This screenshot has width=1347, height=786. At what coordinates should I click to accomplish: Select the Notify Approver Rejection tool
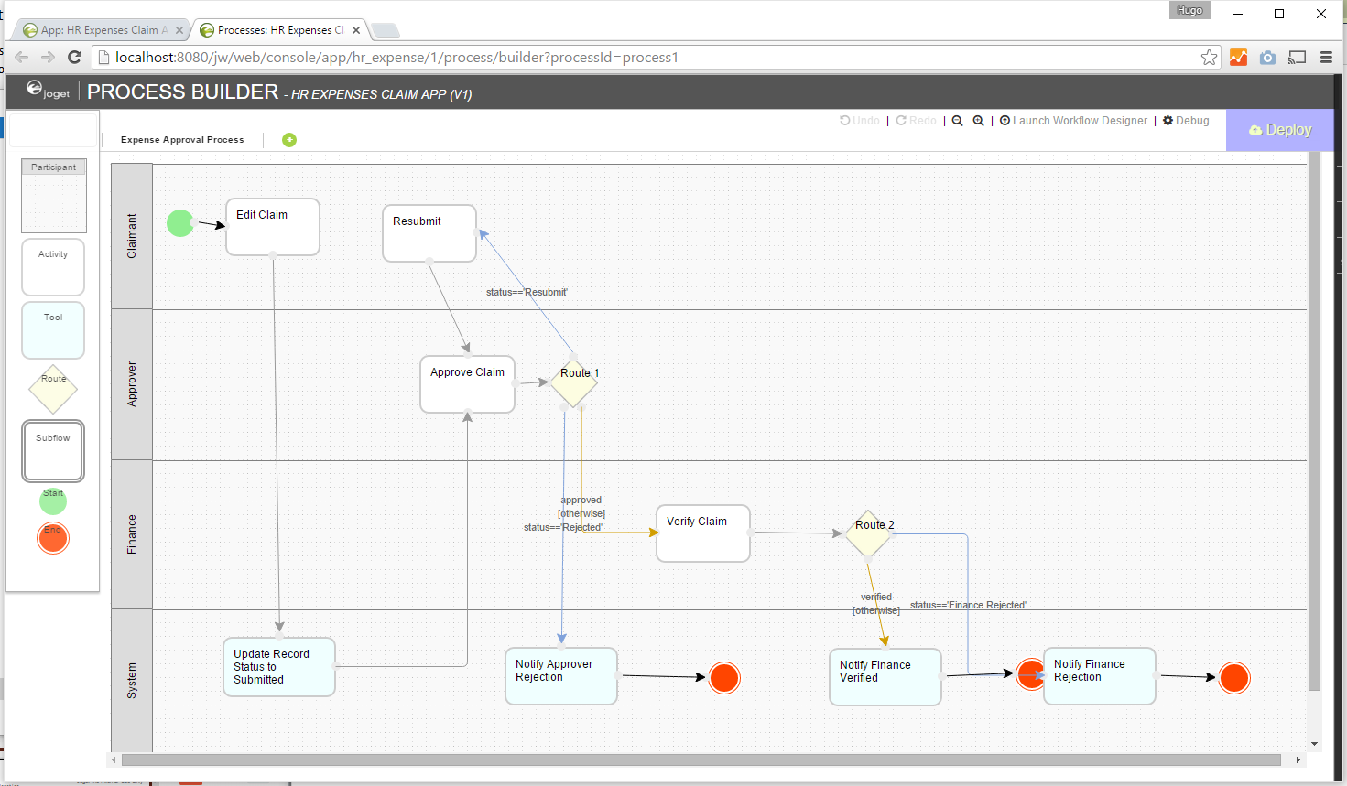[561, 676]
